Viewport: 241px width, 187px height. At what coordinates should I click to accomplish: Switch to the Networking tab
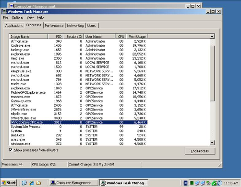point(75,25)
